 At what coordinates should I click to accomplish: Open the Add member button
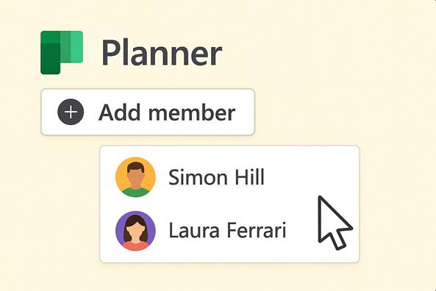[148, 112]
